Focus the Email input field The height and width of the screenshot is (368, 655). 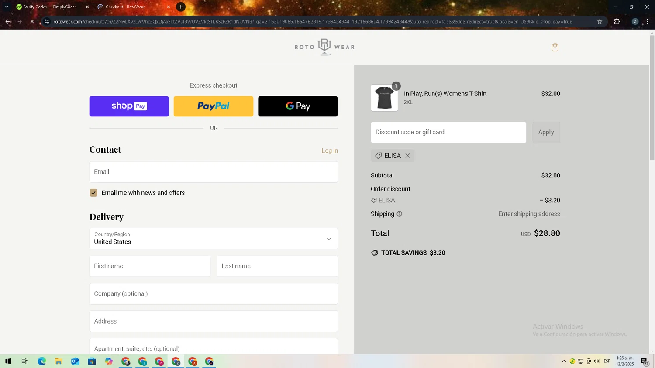(x=214, y=172)
